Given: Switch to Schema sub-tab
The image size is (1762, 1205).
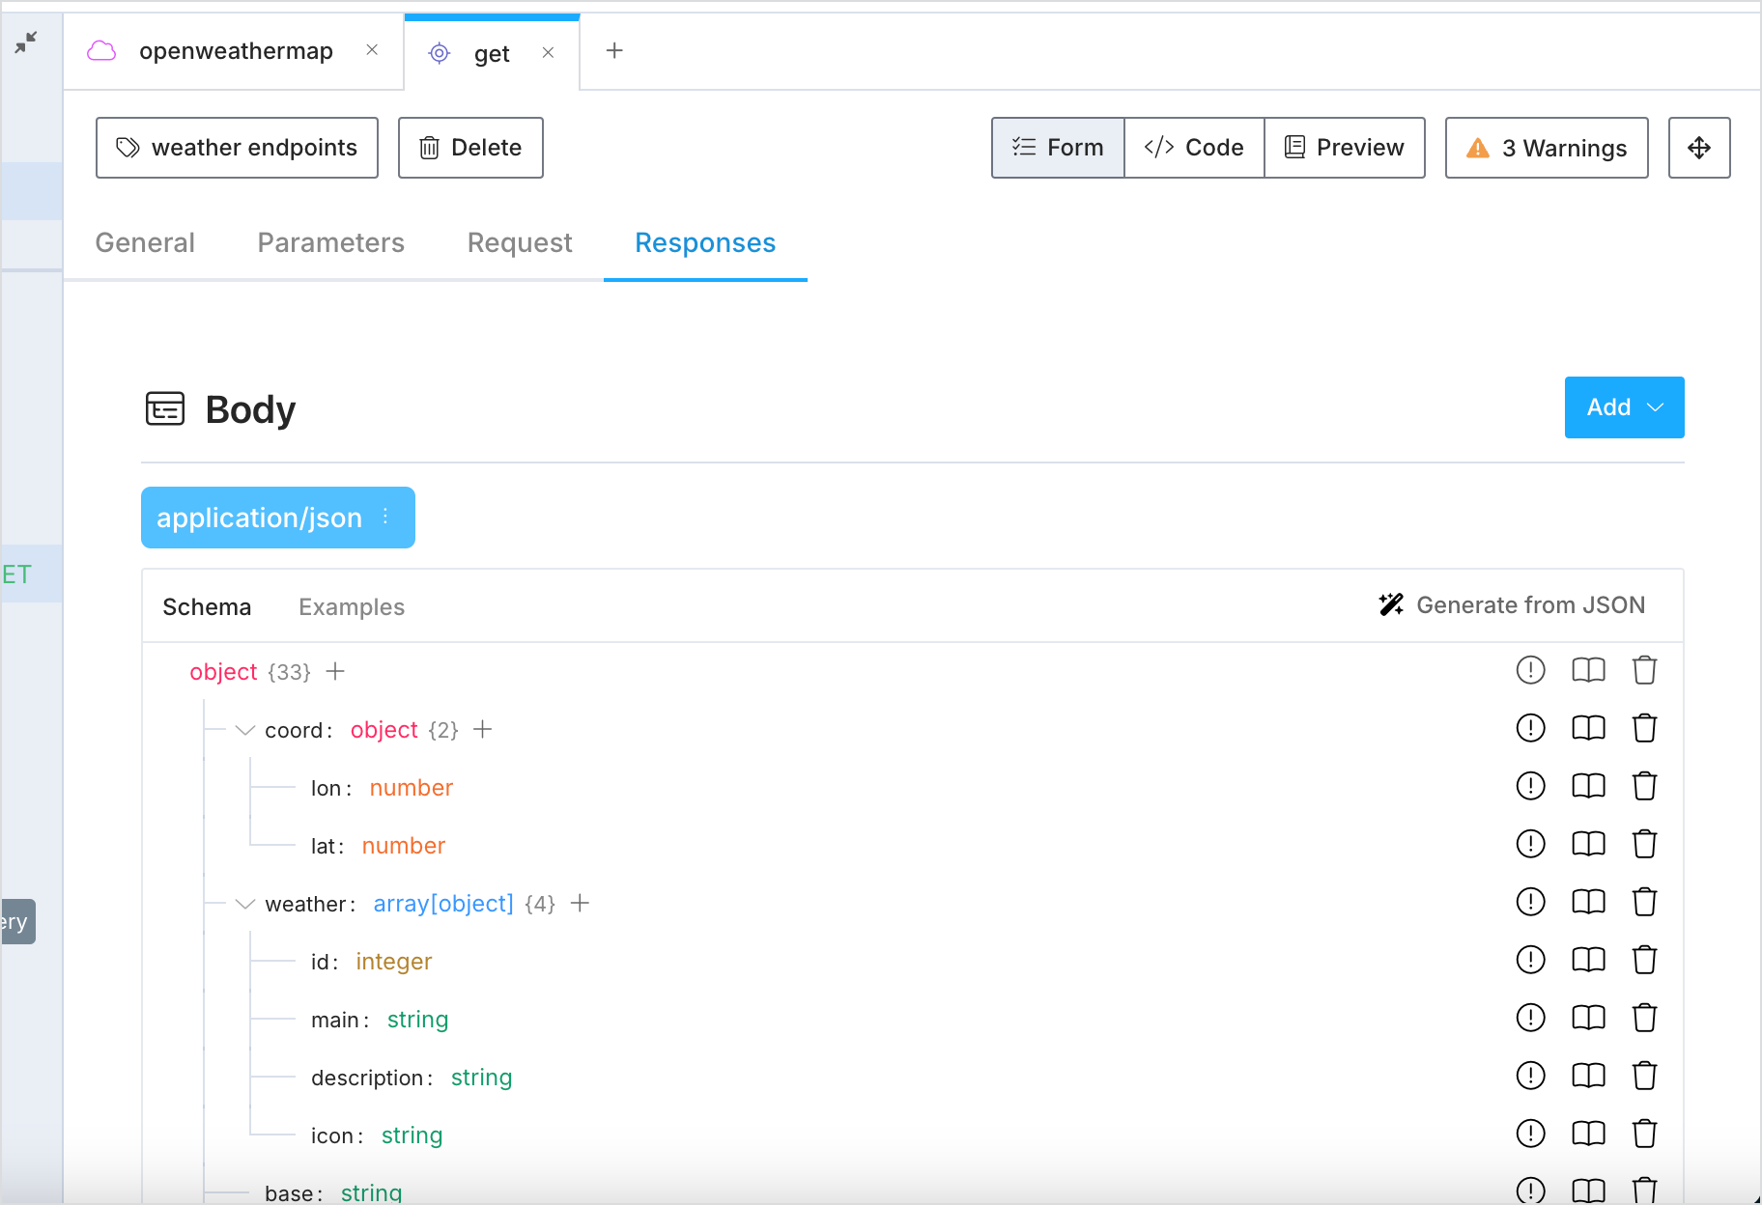Looking at the screenshot, I should 207,606.
